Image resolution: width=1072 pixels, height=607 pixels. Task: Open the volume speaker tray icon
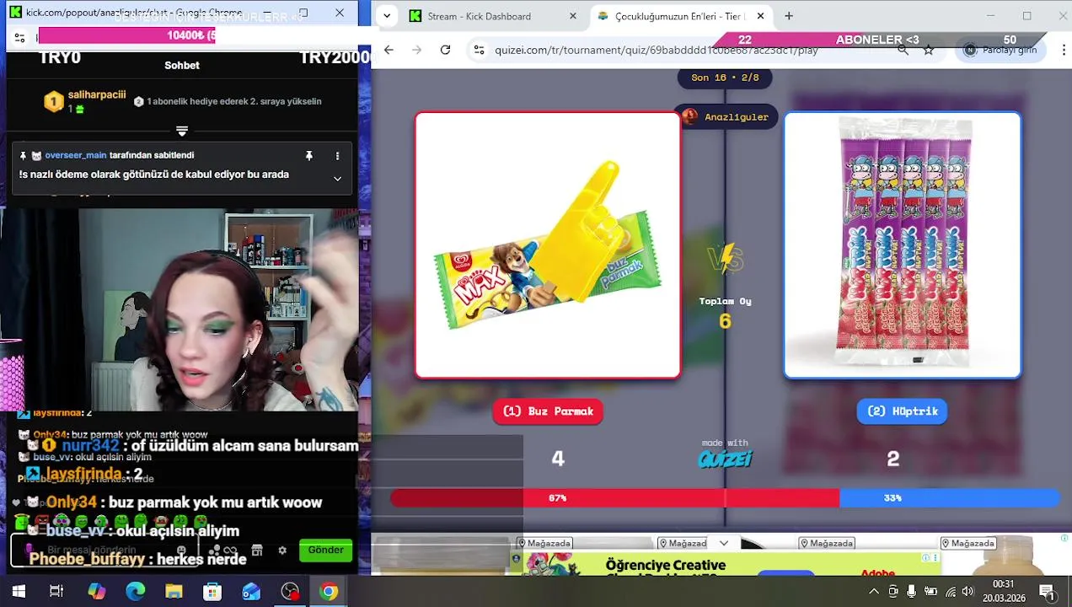pos(967,592)
